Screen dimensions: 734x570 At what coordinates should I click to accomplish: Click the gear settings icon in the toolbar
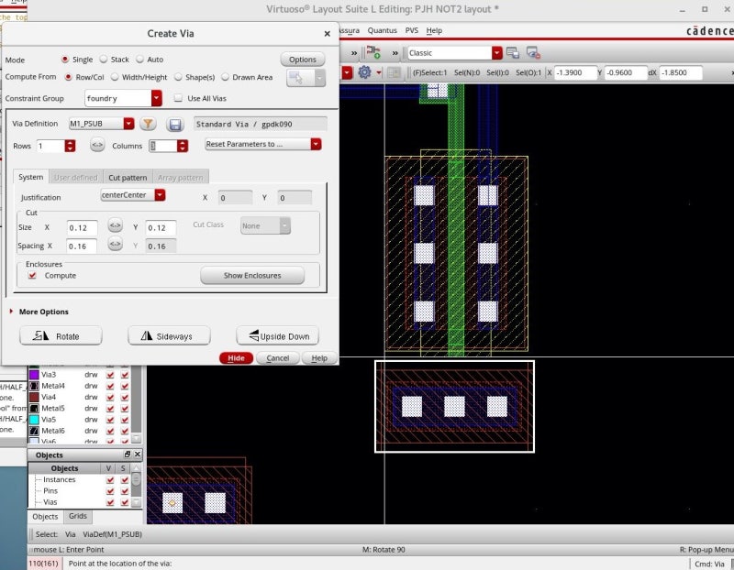[364, 72]
